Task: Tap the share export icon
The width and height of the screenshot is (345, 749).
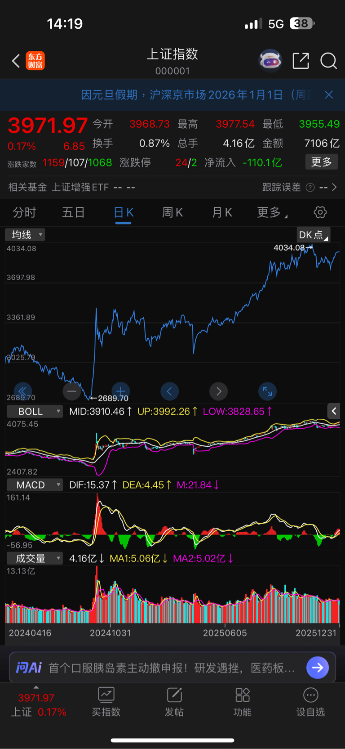Action: (x=301, y=60)
